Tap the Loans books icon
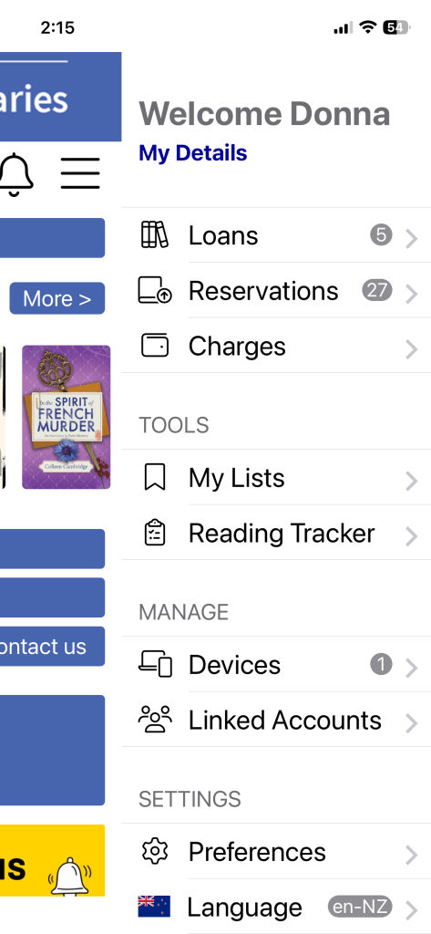 click(x=154, y=234)
